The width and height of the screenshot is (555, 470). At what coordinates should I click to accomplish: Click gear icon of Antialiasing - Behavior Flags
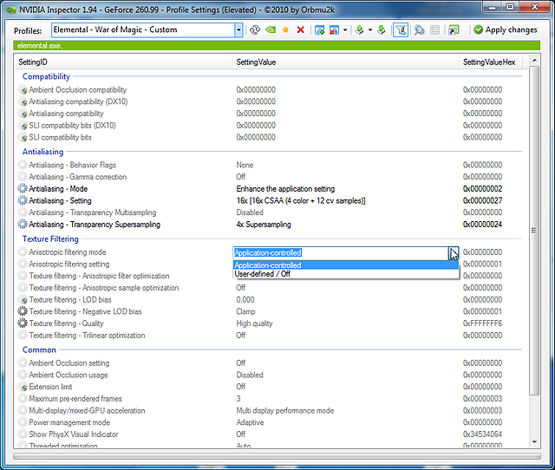click(x=23, y=165)
